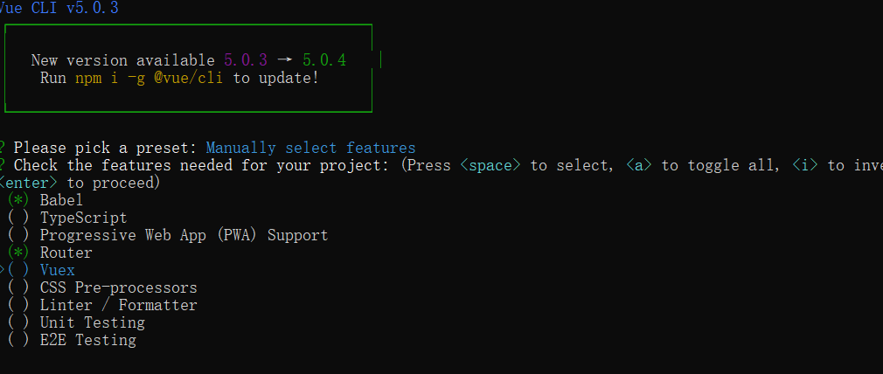Tick the Linter / Formatter checkbox
Image resolution: width=883 pixels, height=374 pixels.
[x=18, y=305]
